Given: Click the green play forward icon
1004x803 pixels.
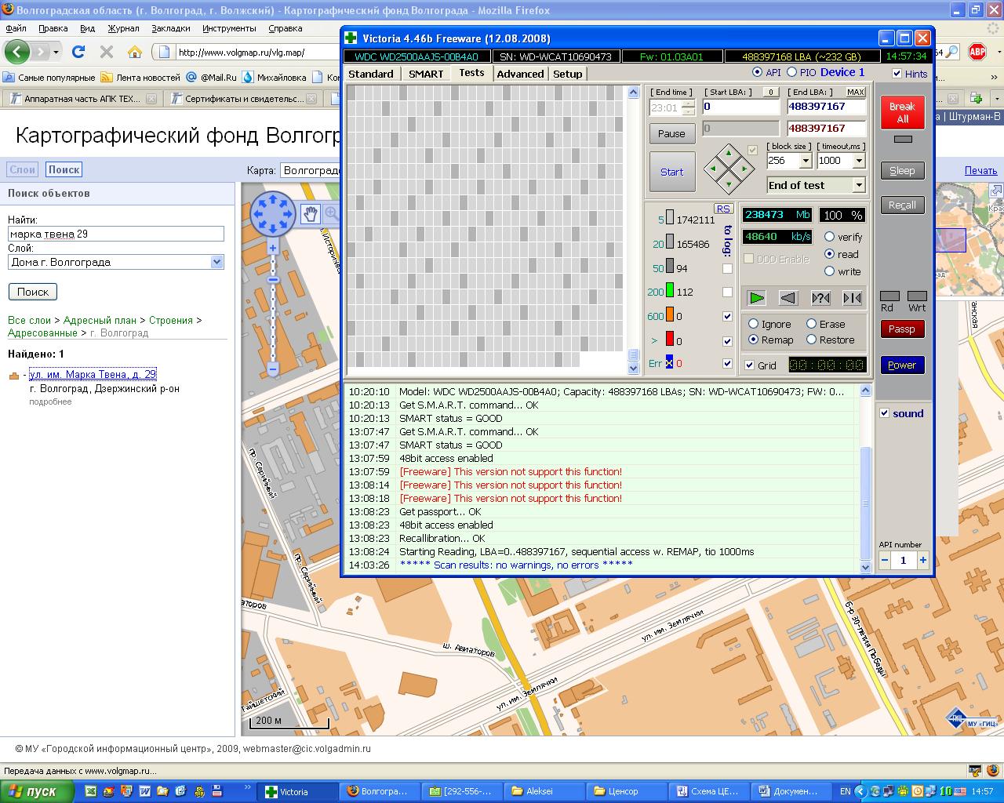Looking at the screenshot, I should pos(756,298).
